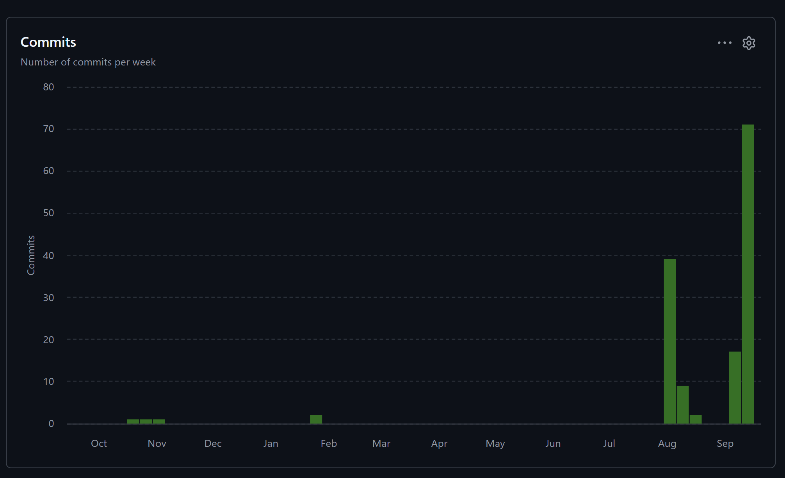Viewport: 785px width, 478px height.
Task: Select the first small late-October bar
Action: [133, 422]
